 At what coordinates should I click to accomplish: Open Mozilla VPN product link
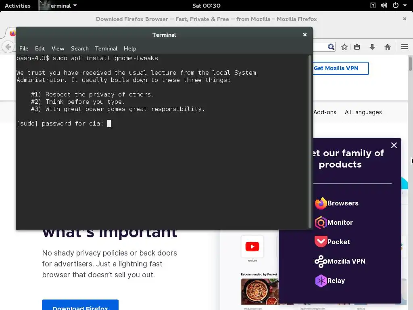click(x=346, y=261)
